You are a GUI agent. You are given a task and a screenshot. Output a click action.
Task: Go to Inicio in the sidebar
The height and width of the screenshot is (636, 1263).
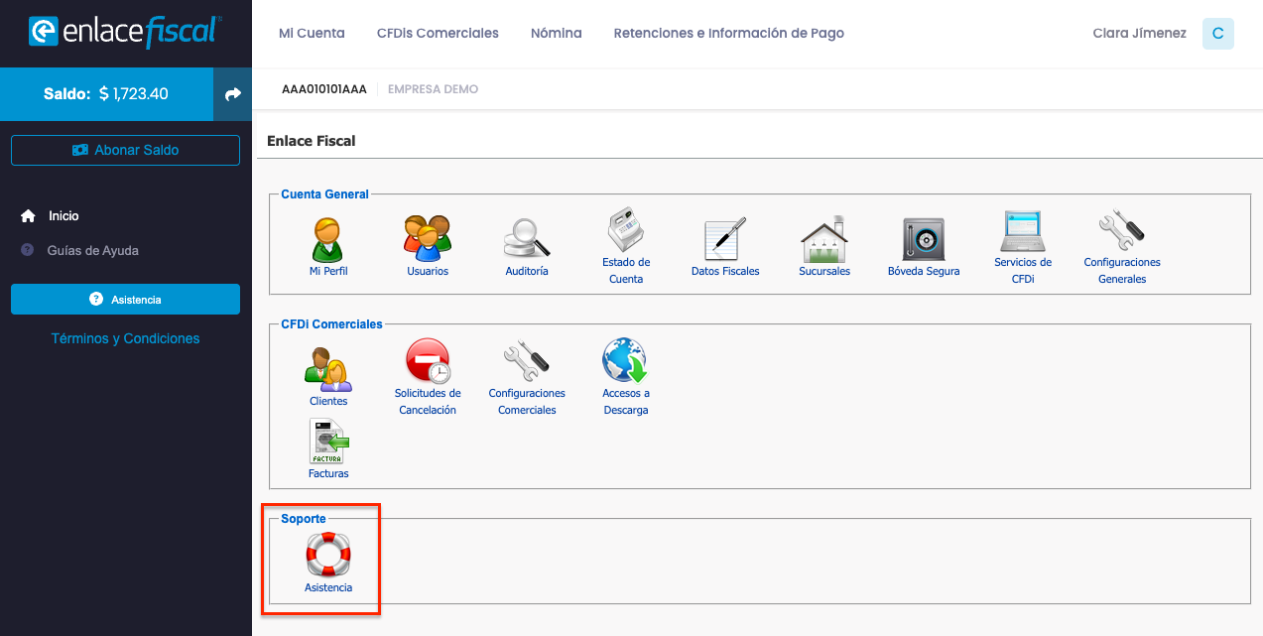[63, 215]
